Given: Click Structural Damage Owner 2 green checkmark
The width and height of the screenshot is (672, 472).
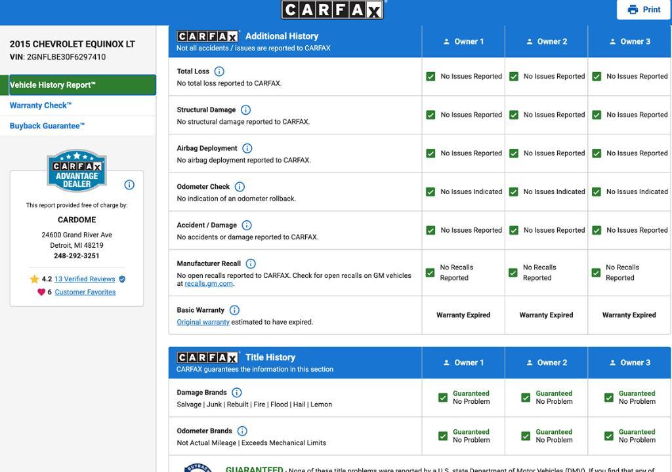Looking at the screenshot, I should coord(513,115).
